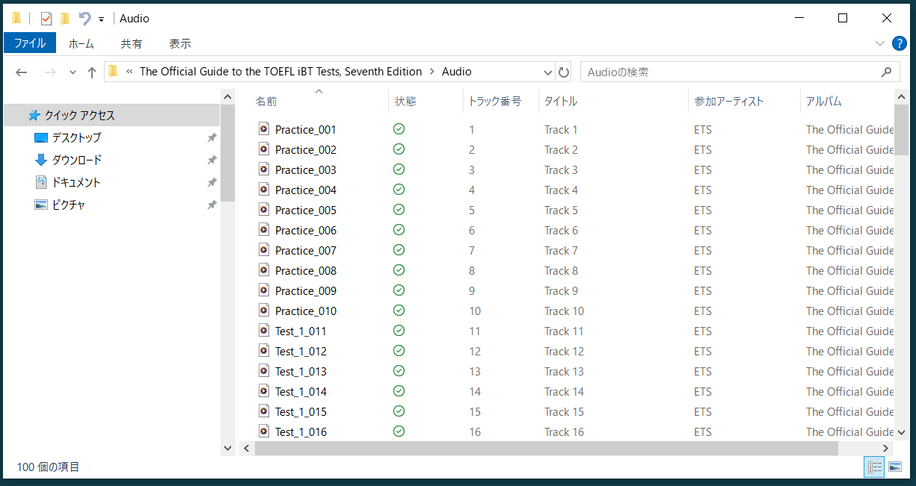Screen dimensions: 916x486
Task: Open the recent locations dropdown arrow
Action: tap(73, 72)
